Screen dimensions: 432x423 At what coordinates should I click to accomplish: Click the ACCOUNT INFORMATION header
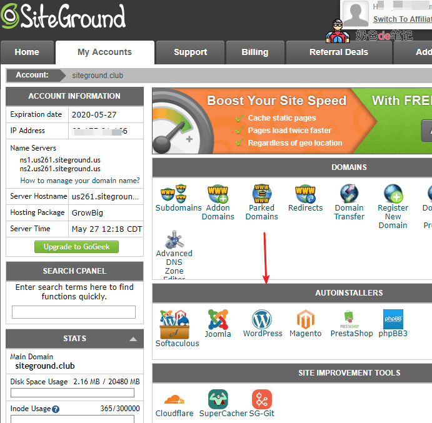[x=74, y=96]
